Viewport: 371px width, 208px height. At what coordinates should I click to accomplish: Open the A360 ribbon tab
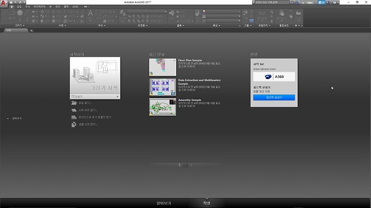click(x=75, y=7)
